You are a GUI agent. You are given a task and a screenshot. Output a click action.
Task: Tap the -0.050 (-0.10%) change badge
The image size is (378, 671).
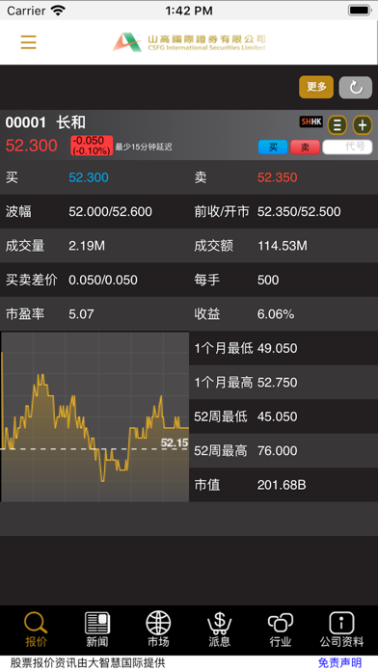click(92, 146)
